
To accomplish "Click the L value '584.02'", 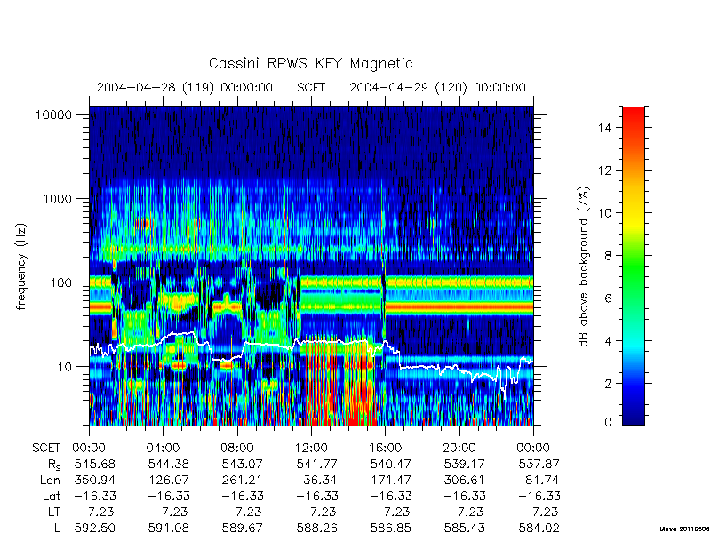I will (x=539, y=528).
